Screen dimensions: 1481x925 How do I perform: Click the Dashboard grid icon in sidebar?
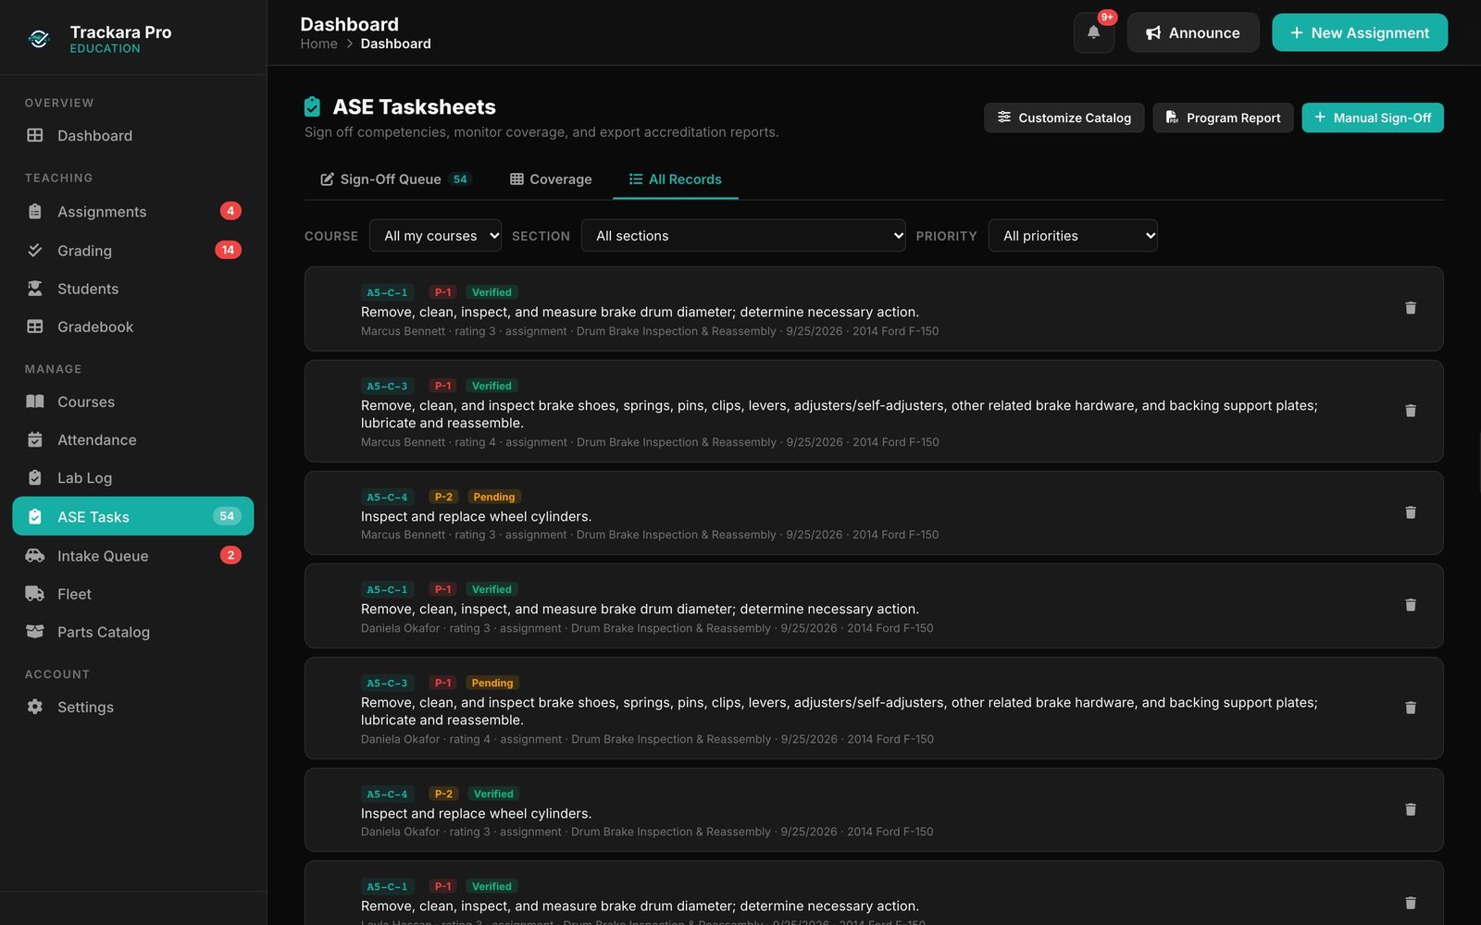coord(35,135)
